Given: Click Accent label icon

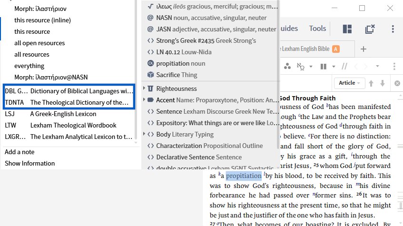Looking at the screenshot, I should pos(151,100).
